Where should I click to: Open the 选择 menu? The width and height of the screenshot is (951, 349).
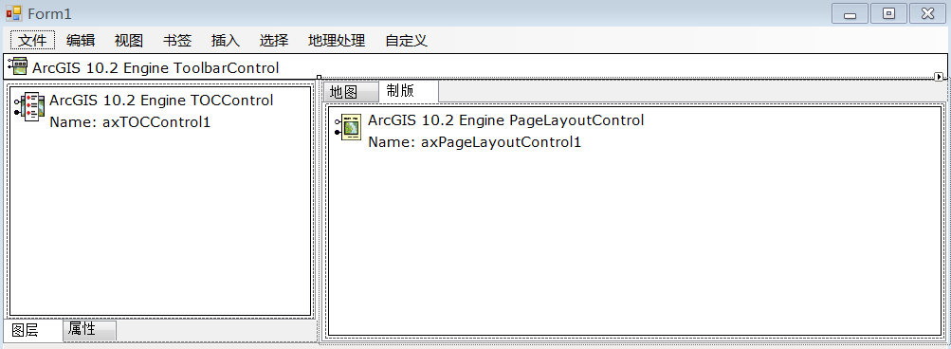(274, 41)
